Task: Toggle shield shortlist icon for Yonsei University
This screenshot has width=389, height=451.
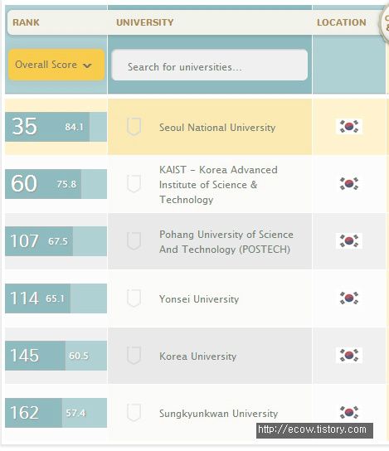Action: 134,298
